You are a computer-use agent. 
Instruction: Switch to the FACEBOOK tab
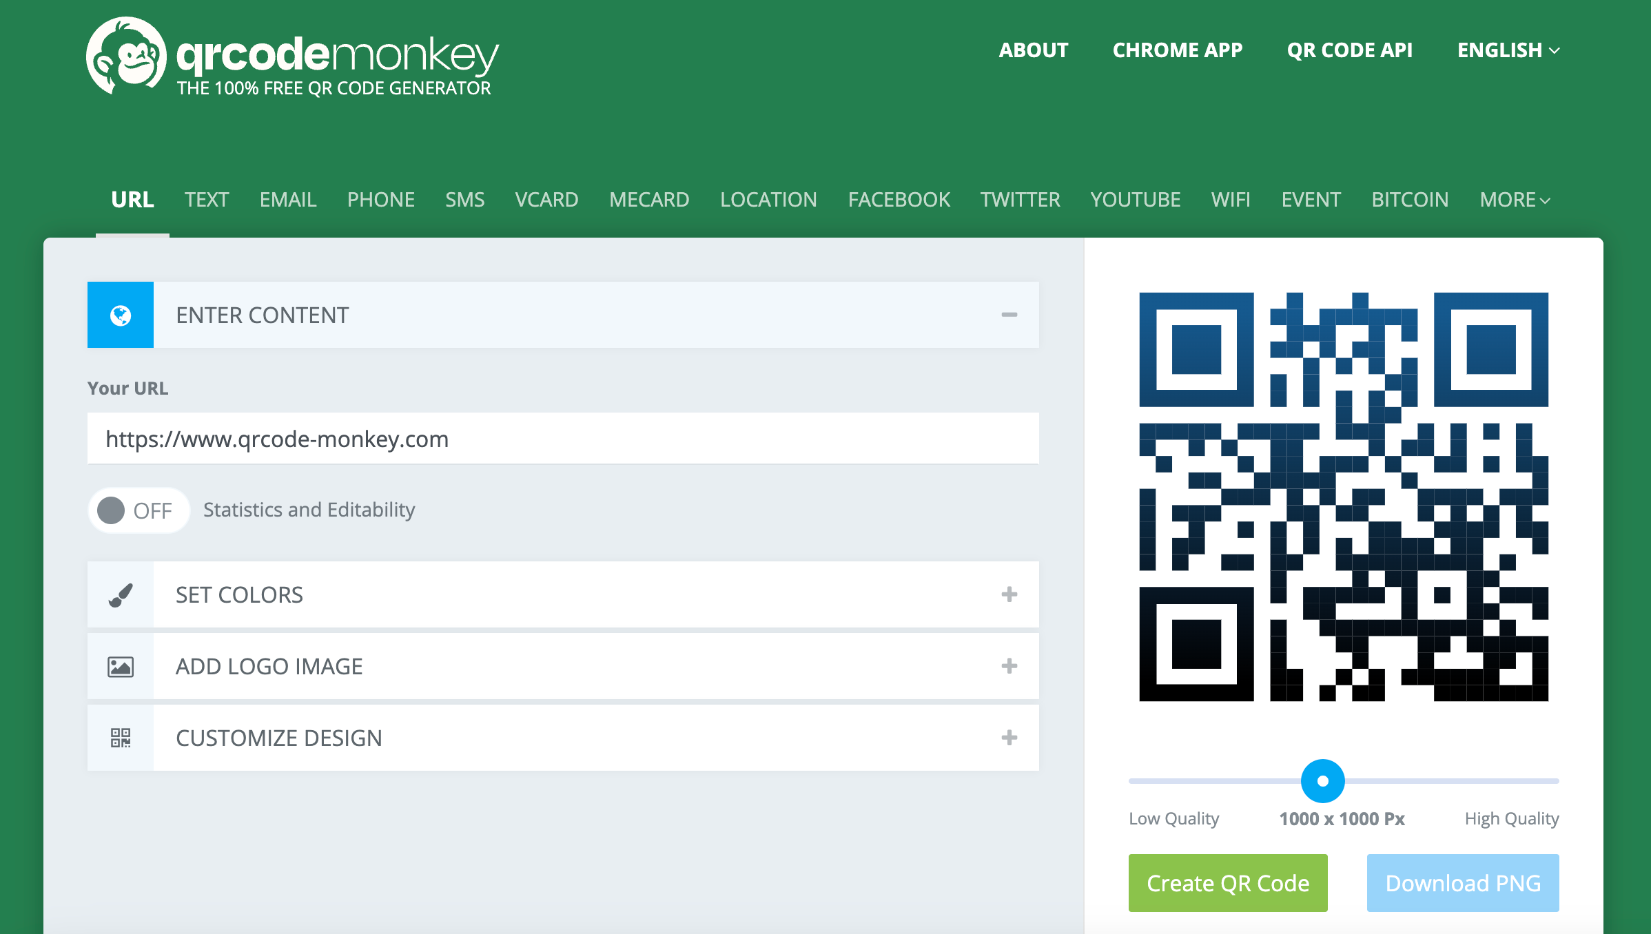click(x=899, y=200)
